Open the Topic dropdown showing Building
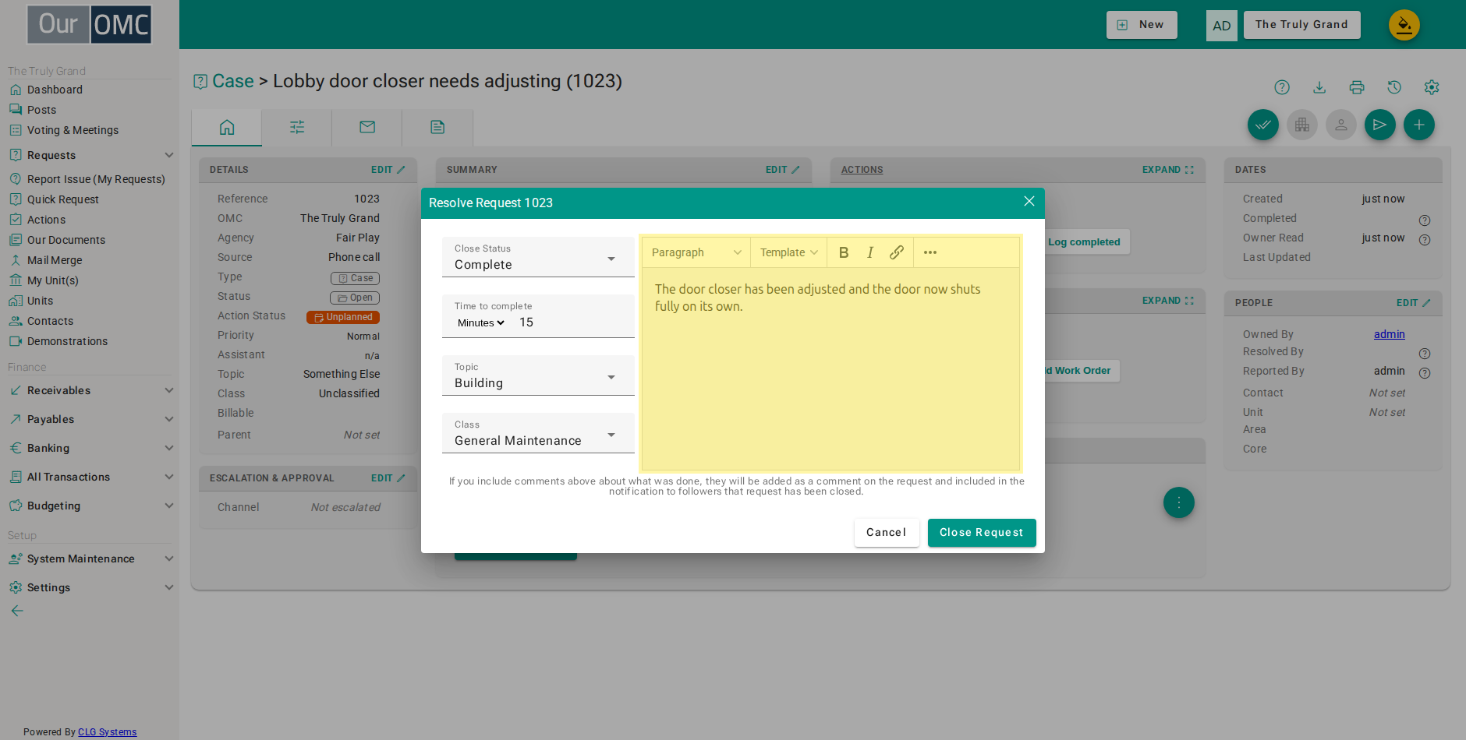Viewport: 1466px width, 740px height. click(x=538, y=375)
